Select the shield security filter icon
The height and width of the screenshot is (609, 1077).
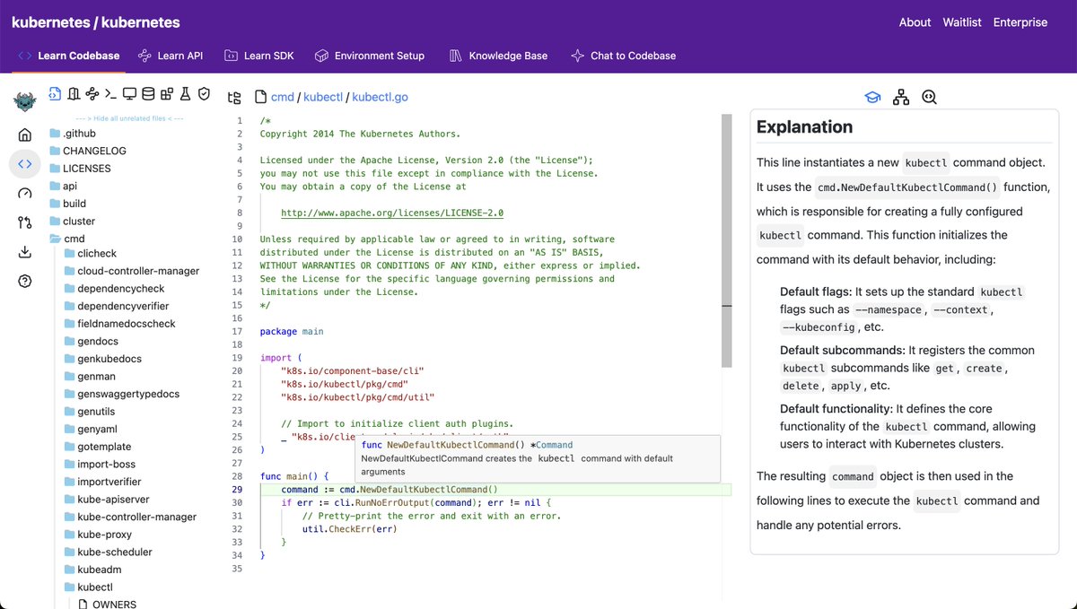(x=204, y=93)
